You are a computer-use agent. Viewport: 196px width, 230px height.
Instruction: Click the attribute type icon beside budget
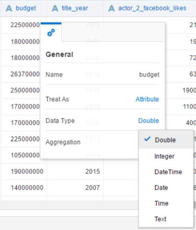point(9,8)
